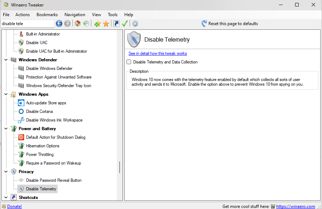Click the Hibernation Options battery icon
322x209 pixels.
point(21,146)
